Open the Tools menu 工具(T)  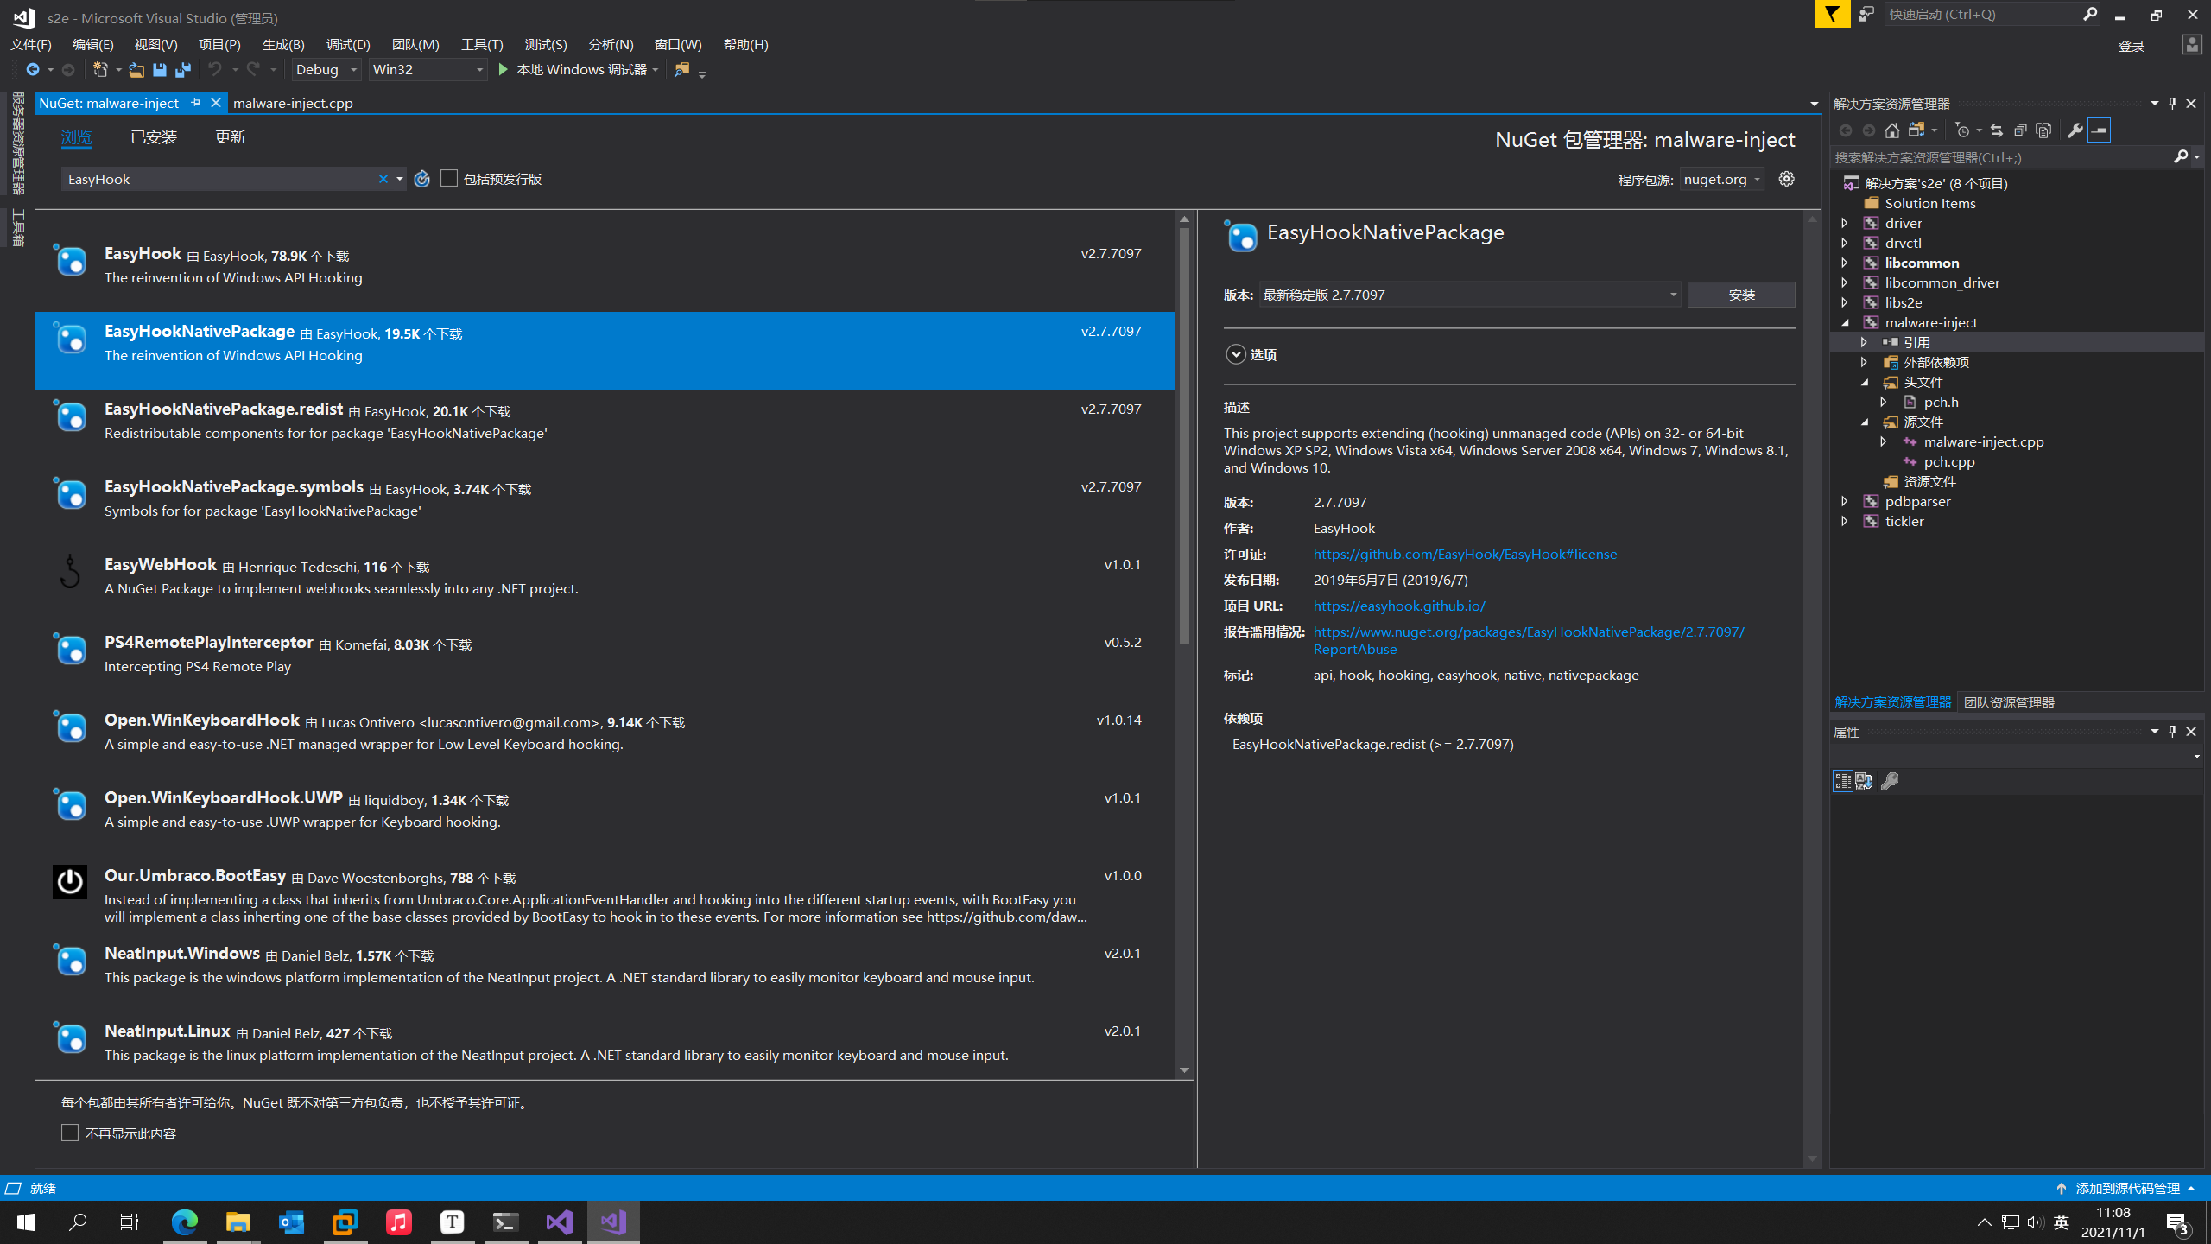pyautogui.click(x=481, y=44)
